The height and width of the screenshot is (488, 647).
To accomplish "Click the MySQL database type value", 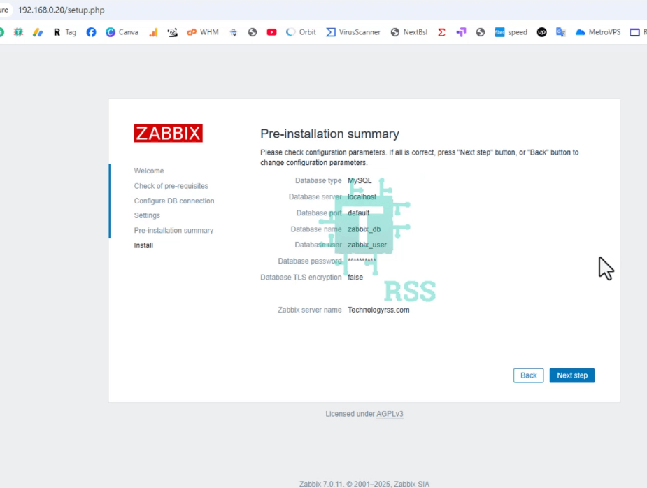I will click(360, 180).
